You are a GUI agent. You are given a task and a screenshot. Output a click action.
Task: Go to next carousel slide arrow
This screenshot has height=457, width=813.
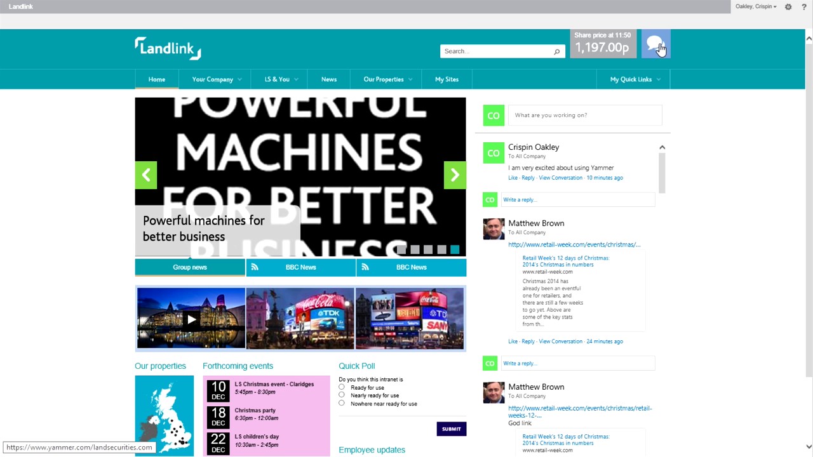(455, 175)
